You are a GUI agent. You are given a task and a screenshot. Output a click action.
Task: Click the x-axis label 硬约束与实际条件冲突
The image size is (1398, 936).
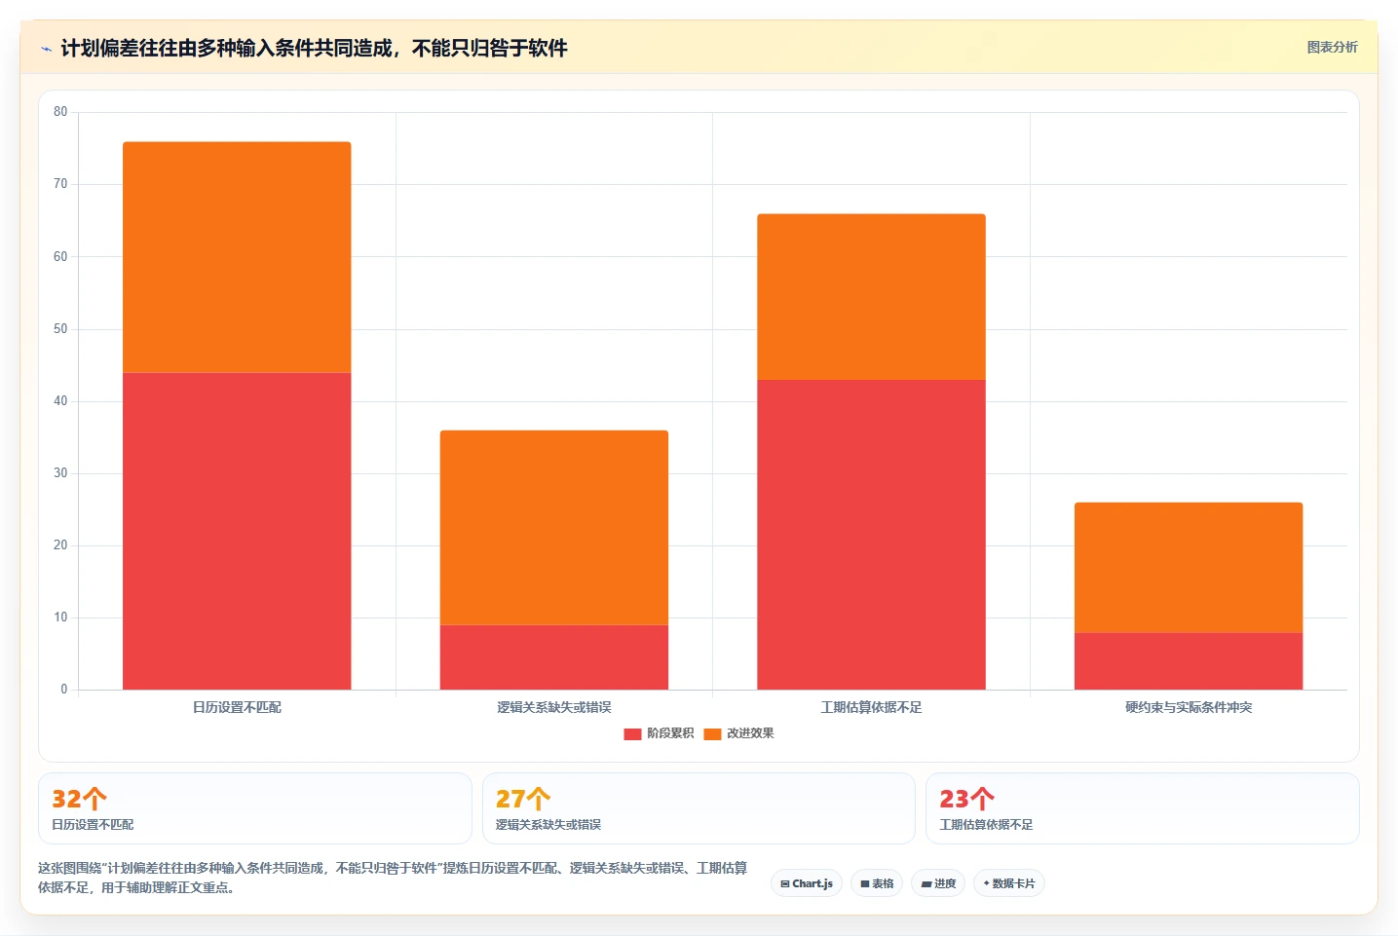click(1189, 707)
